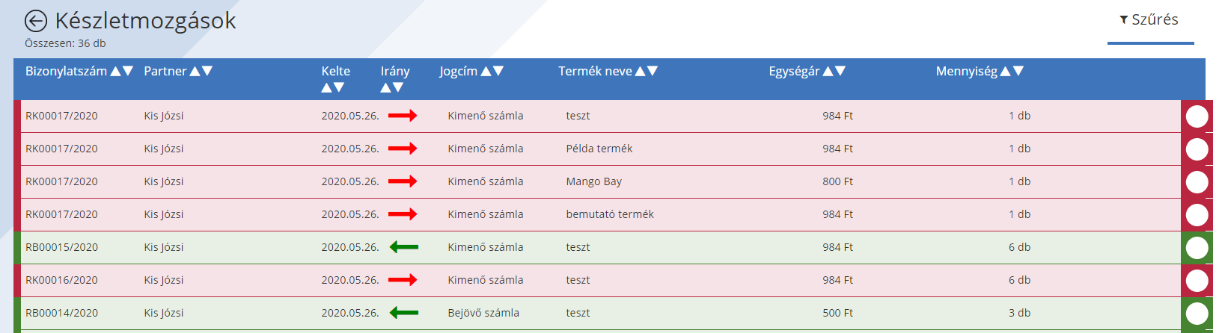1225x333 pixels.
Task: Click the red outgoing arrow on the bemutató termék row
Action: point(403,214)
